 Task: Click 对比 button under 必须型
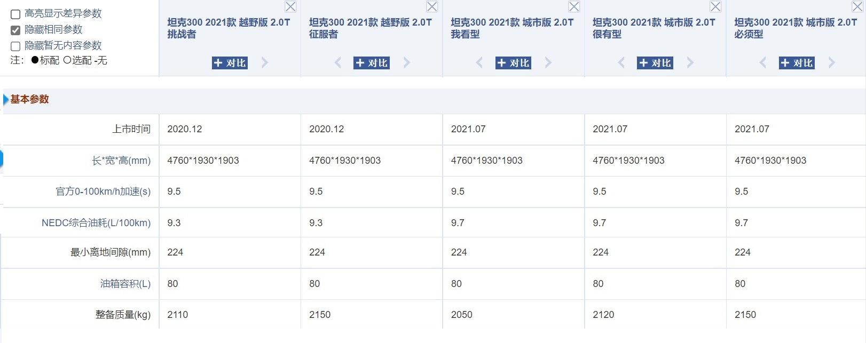click(x=797, y=63)
